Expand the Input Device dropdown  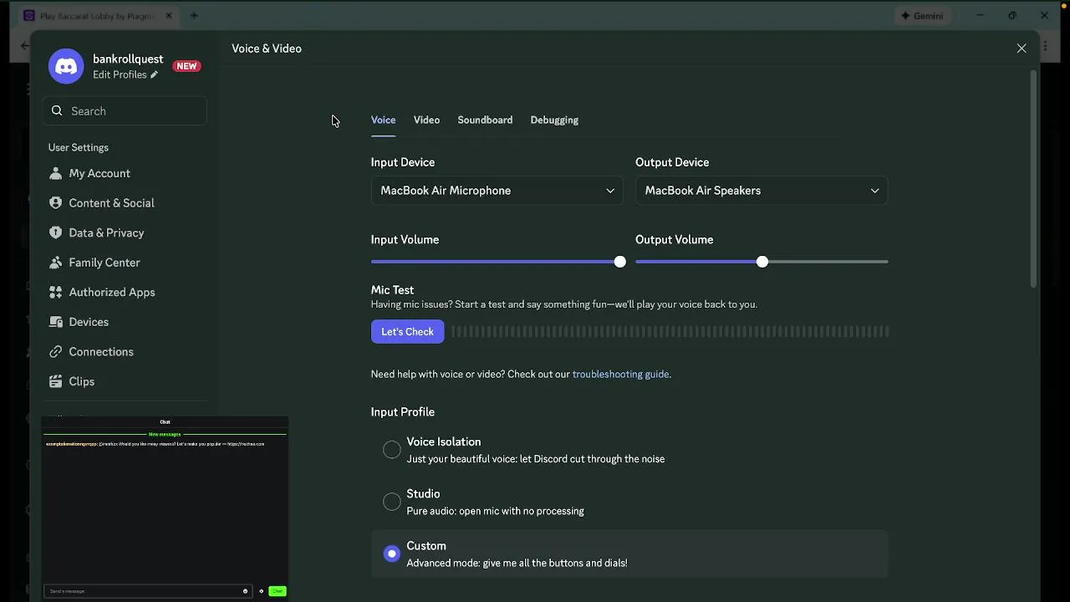tap(497, 191)
